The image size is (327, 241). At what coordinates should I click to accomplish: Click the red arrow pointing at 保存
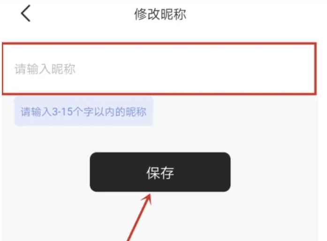coord(140,217)
